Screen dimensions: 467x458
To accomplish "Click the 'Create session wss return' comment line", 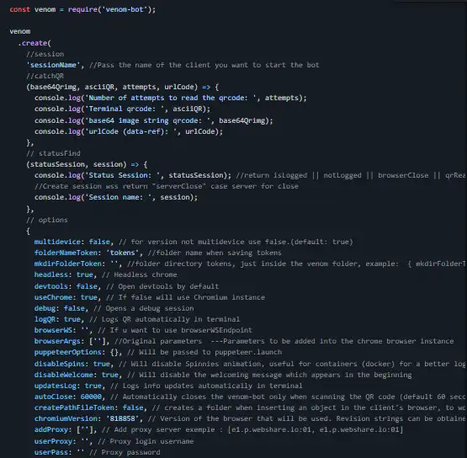I will 167,186.
